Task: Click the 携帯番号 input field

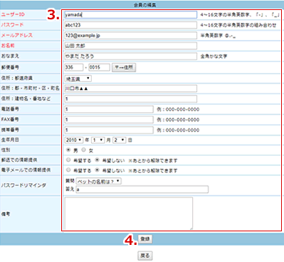Action: [x=109, y=130]
